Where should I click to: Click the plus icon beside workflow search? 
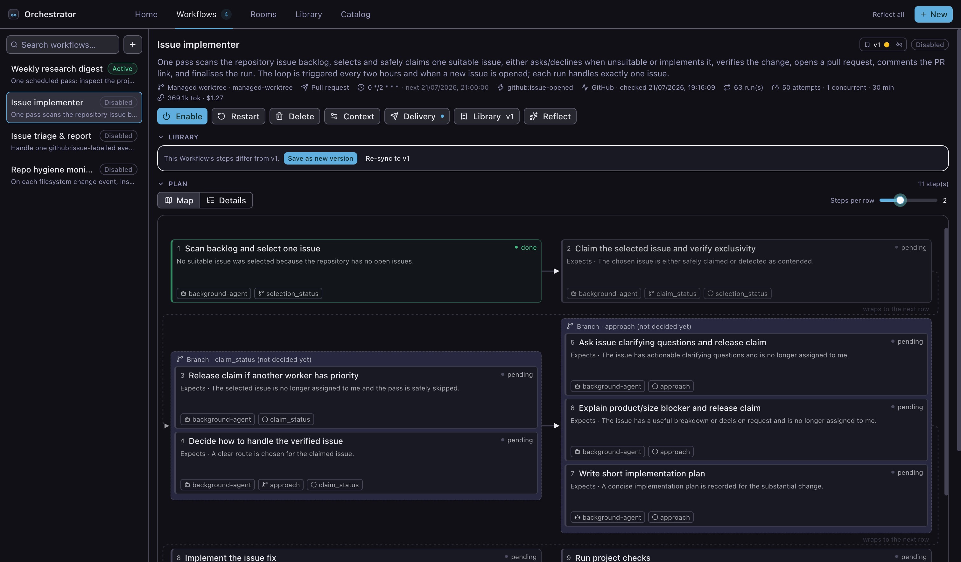click(x=133, y=45)
